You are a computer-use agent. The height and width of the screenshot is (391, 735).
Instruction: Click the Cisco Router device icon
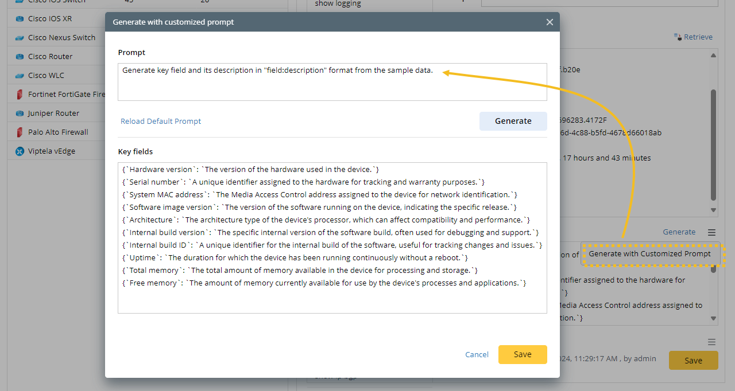point(20,57)
